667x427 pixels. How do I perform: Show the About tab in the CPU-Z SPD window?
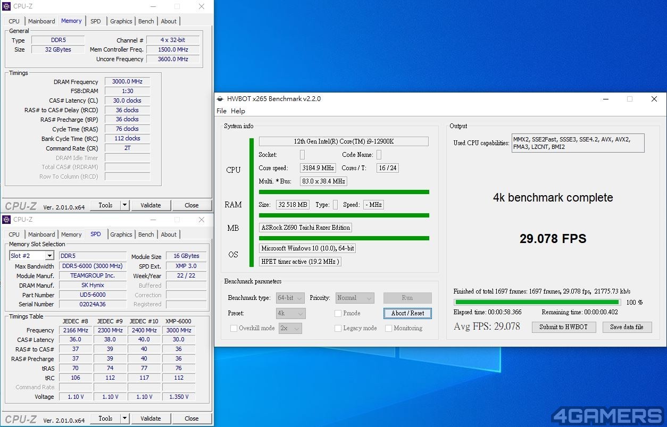coord(169,235)
